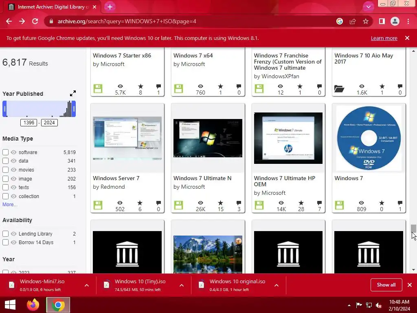Open the Windows Server 7 thumbnail

point(127,138)
